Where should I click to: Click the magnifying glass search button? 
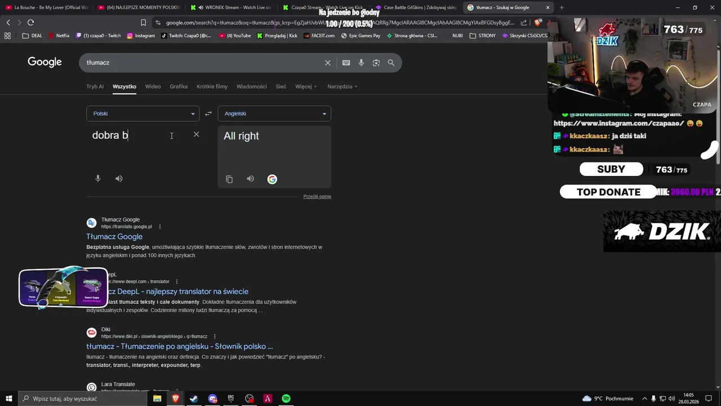tap(391, 63)
